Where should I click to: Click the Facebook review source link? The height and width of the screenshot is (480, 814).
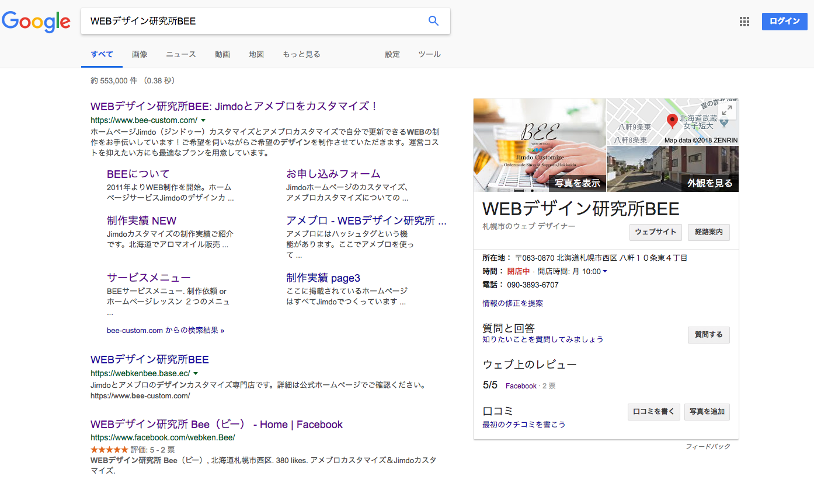point(521,386)
